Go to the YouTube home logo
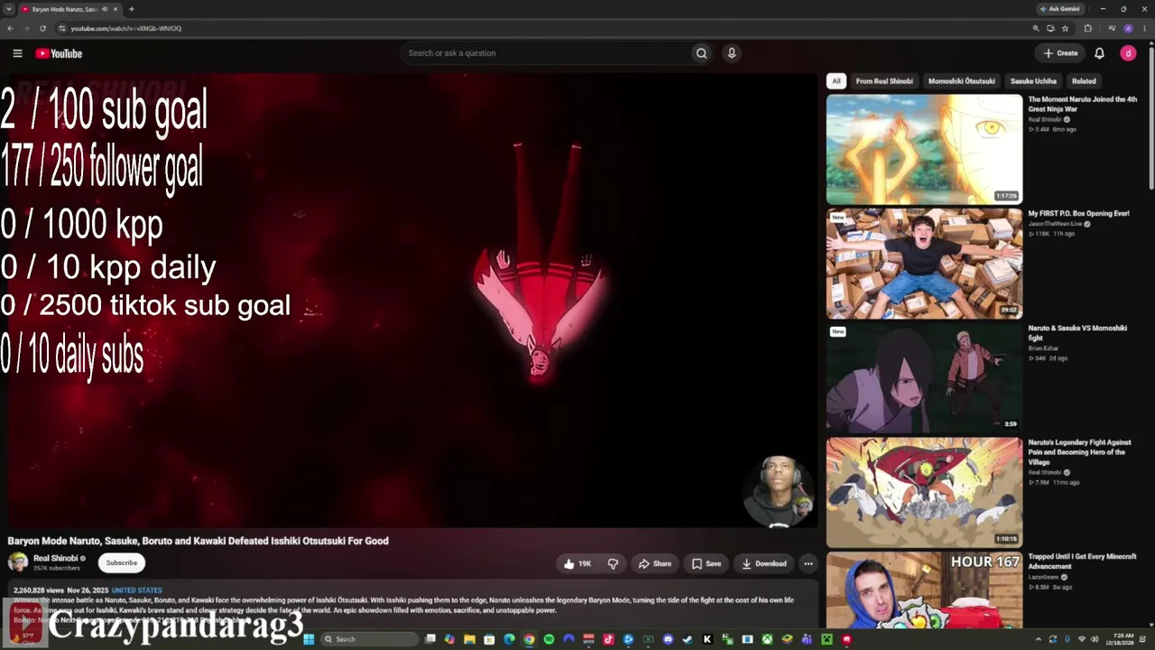Screen dimensions: 1155x650 coord(59,53)
